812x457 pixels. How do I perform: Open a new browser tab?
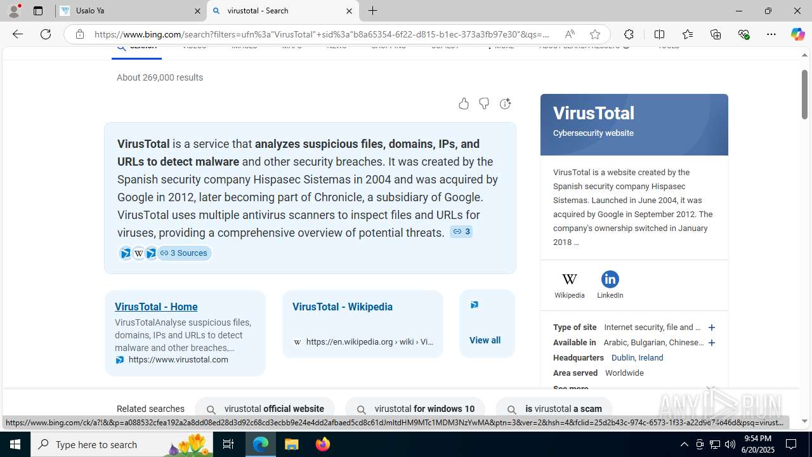click(373, 11)
